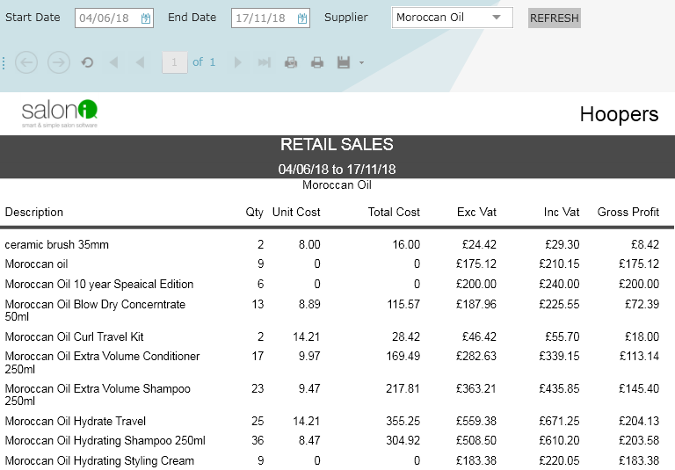Go to the first page
This screenshot has width=675, height=470.
point(113,62)
